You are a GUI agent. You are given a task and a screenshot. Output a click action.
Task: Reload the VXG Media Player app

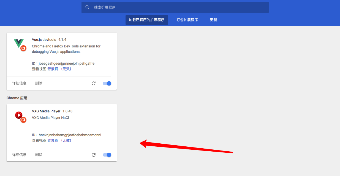(94, 155)
